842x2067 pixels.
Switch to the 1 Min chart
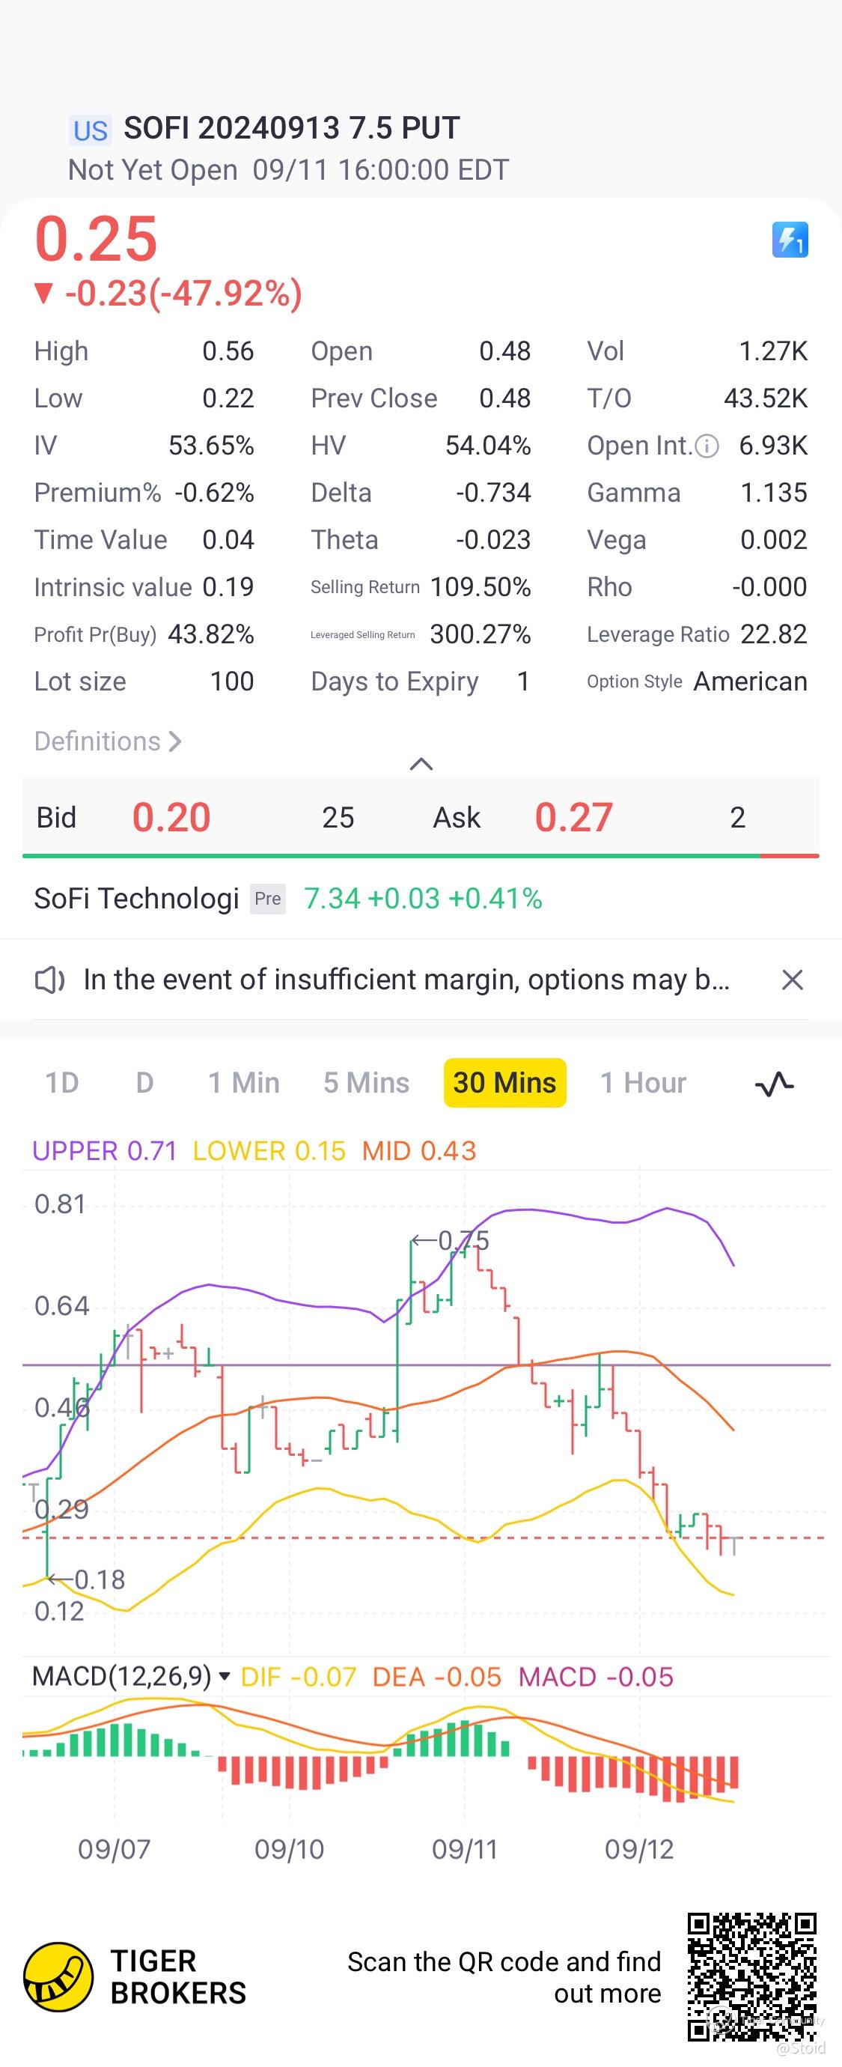[x=244, y=1083]
